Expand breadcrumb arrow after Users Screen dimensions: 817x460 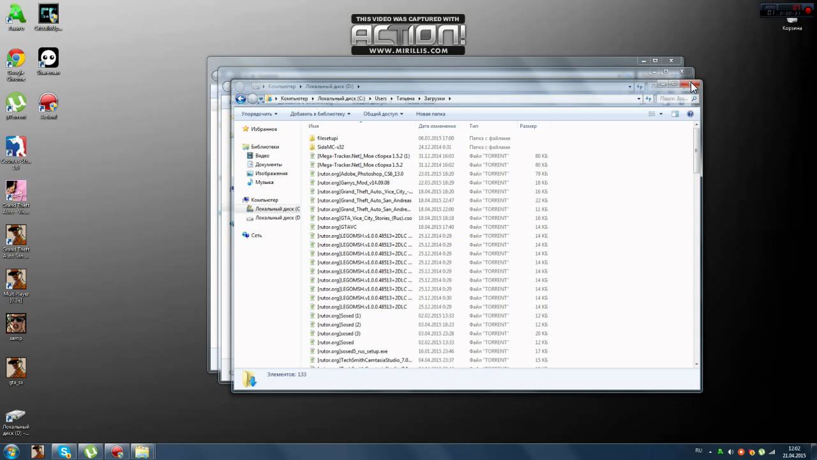pyautogui.click(x=391, y=98)
